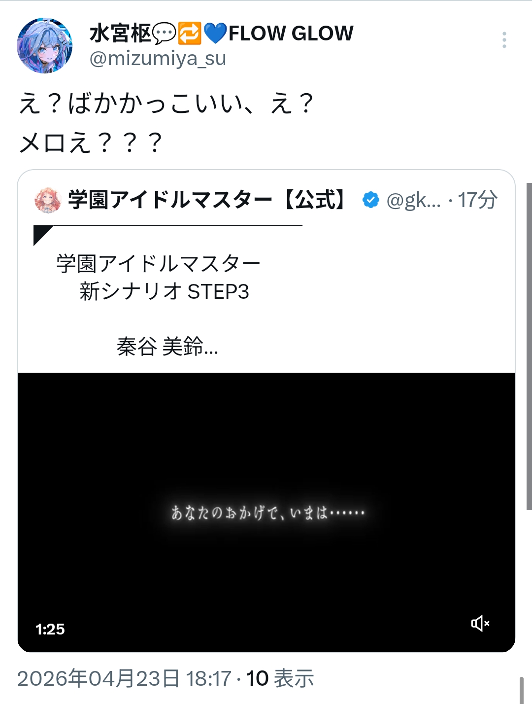Screen dimensions: 532x704
Task: Tap the blue verified badge
Action: (370, 200)
